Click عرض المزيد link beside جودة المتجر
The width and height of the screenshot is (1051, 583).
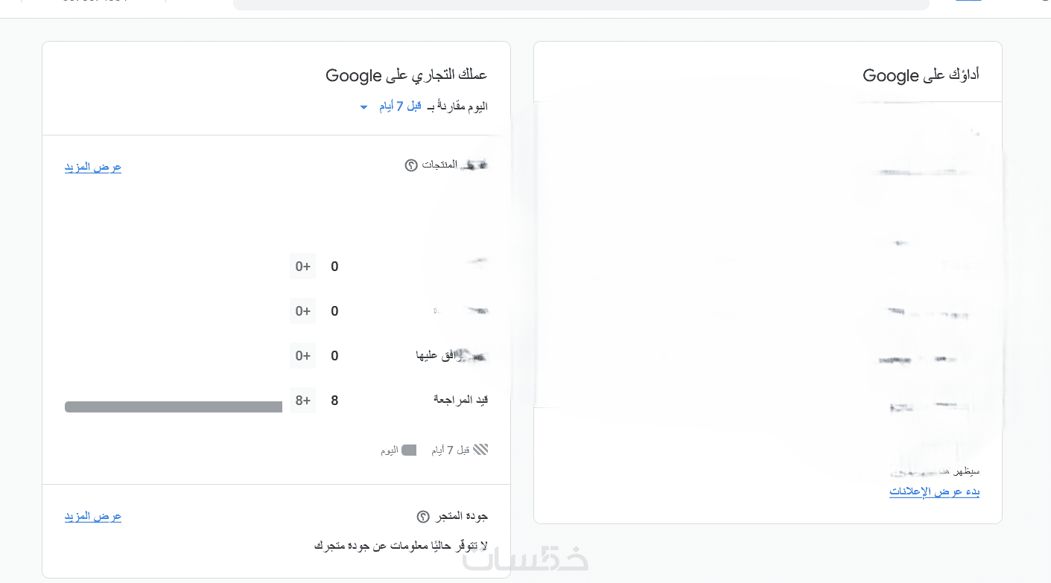click(93, 516)
